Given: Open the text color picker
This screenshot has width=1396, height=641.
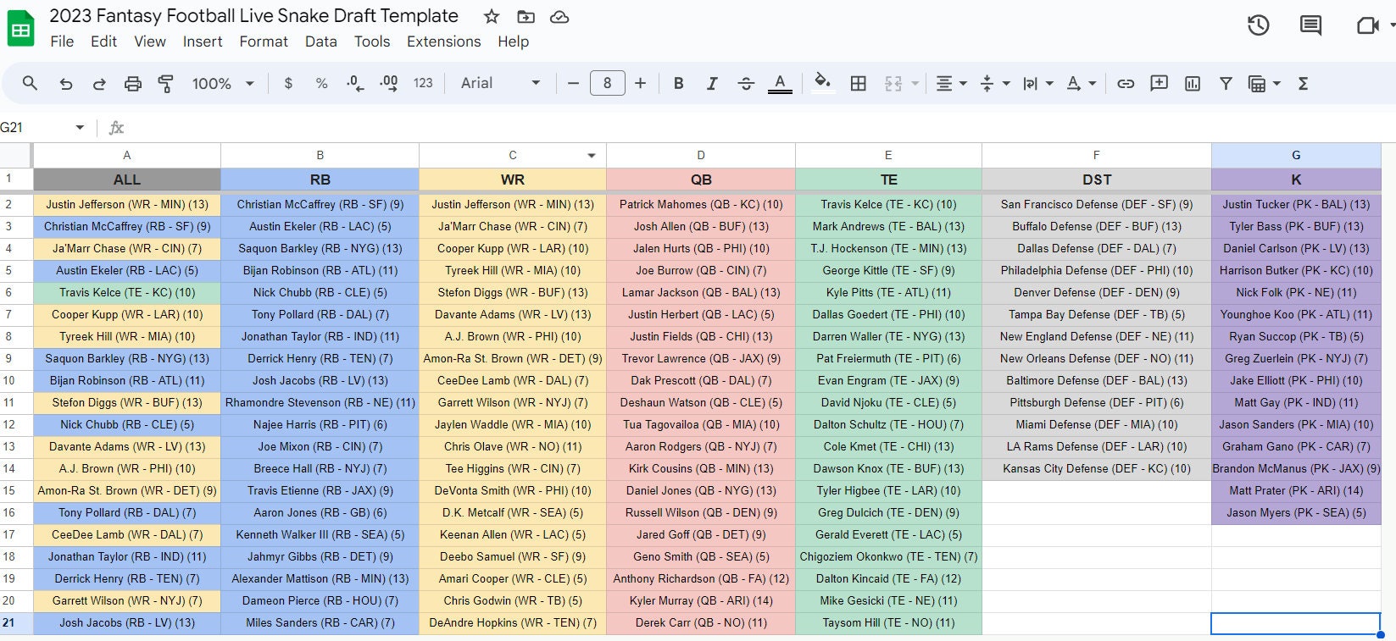Looking at the screenshot, I should 780,83.
